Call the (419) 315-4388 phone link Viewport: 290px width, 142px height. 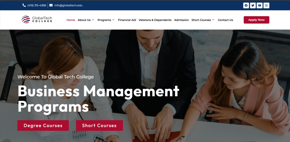pos(37,5)
